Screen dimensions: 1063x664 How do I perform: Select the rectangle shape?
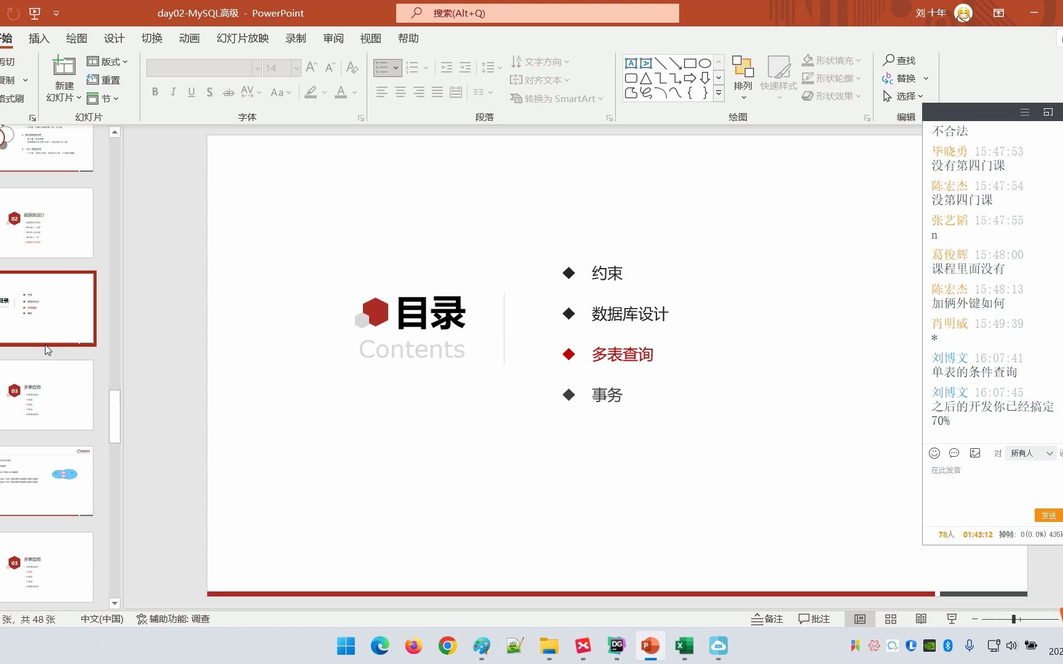[x=690, y=63]
